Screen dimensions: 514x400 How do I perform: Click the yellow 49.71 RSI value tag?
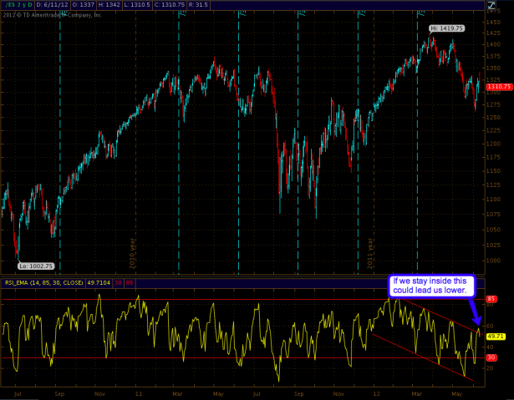pyautogui.click(x=496, y=336)
